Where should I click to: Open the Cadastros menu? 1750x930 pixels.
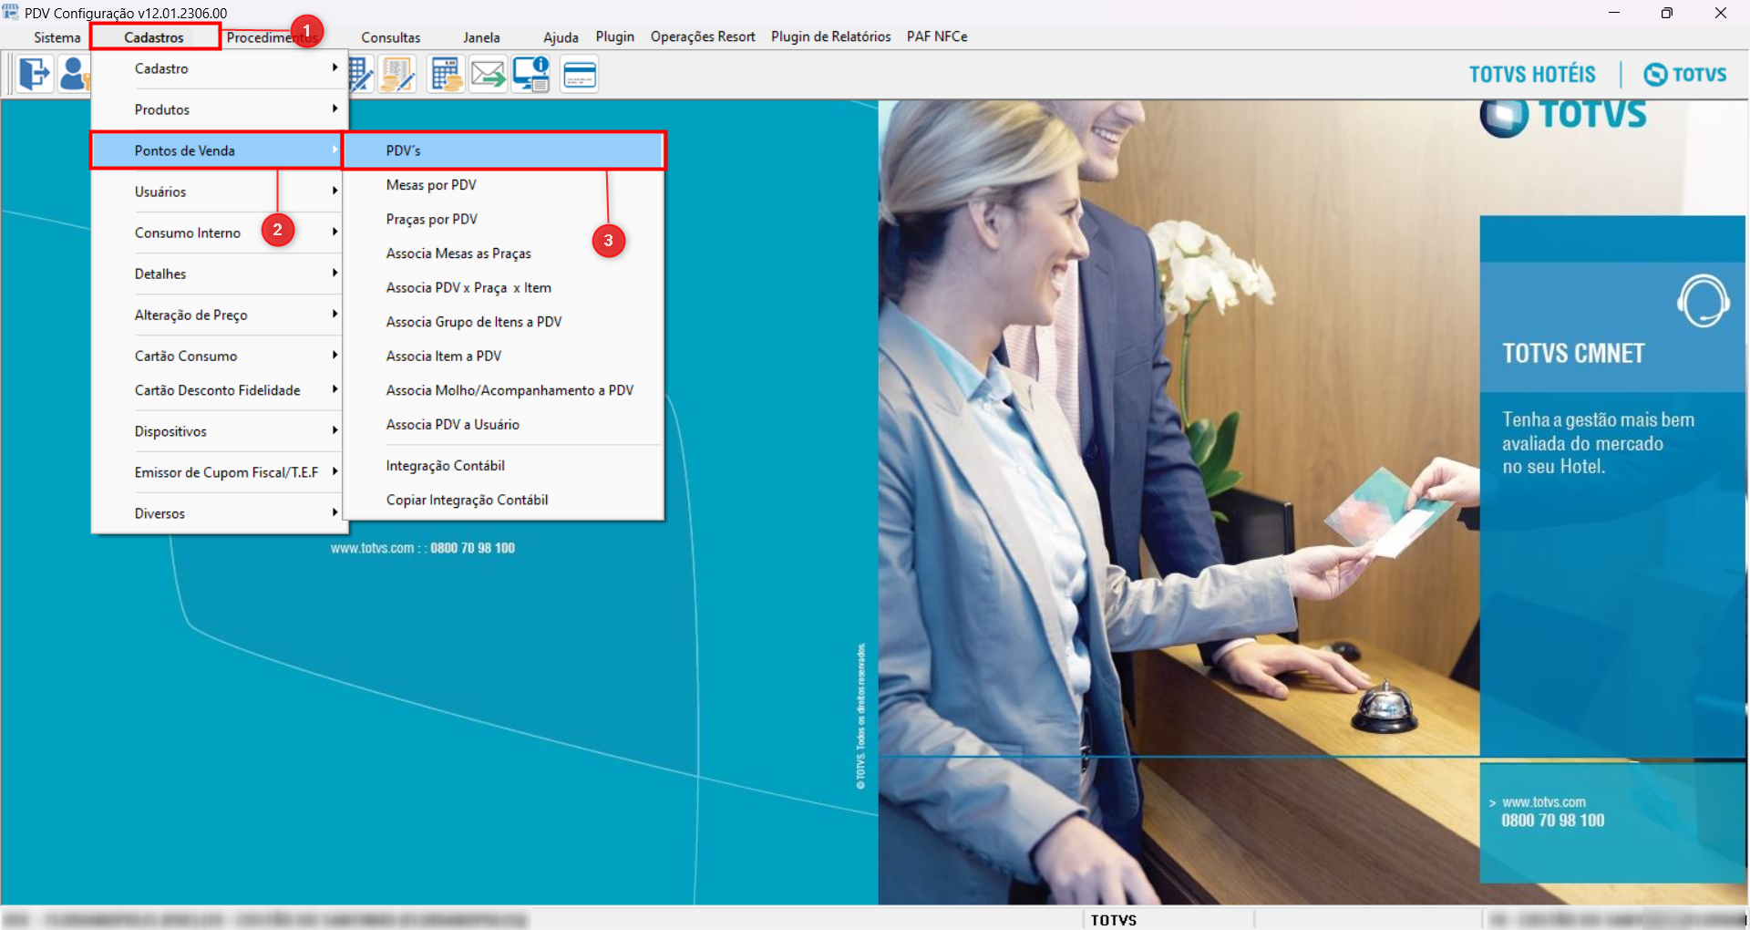click(x=154, y=37)
